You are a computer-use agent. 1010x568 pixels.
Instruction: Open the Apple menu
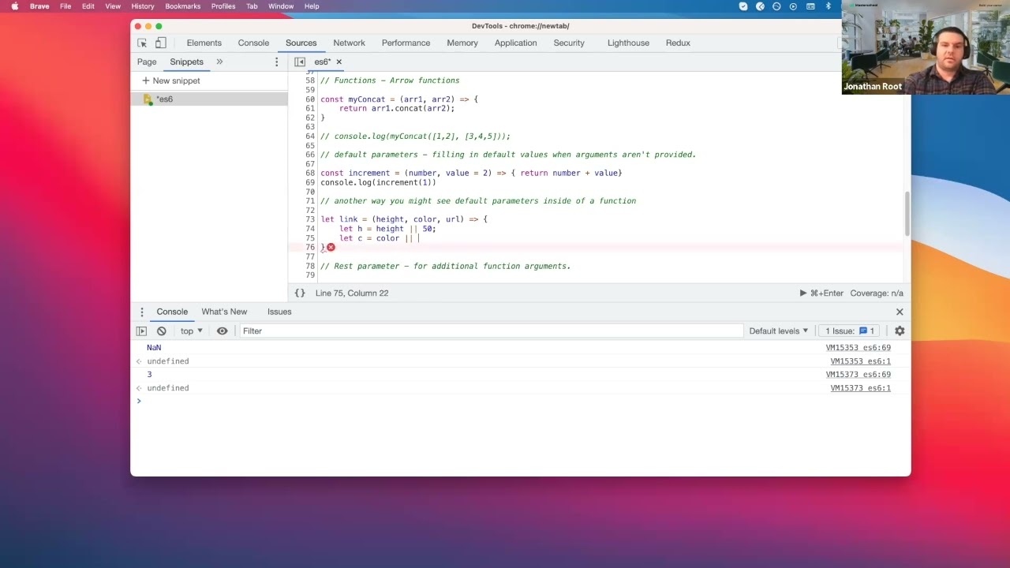[x=14, y=6]
